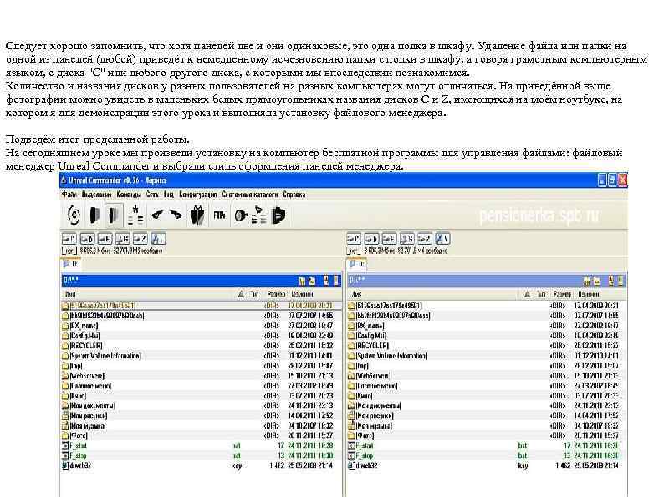This screenshot has height=497, width=664.
Task: Select the drweb32 file in the left panel
Action: pos(202,465)
